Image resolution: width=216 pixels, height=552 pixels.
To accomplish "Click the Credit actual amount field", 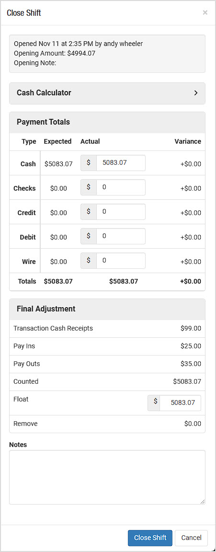I will 121,212.
